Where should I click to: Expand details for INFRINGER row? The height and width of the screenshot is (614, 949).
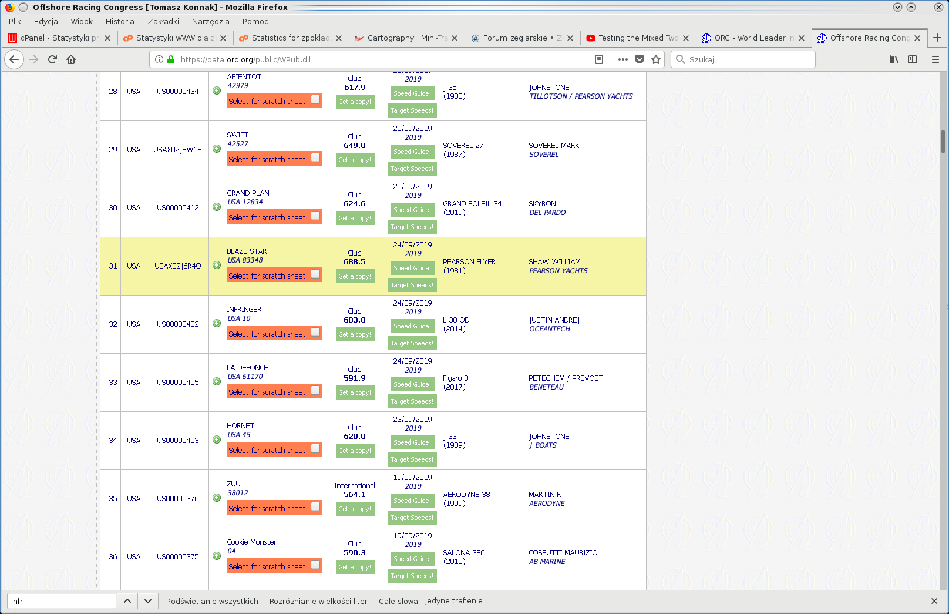217,323
